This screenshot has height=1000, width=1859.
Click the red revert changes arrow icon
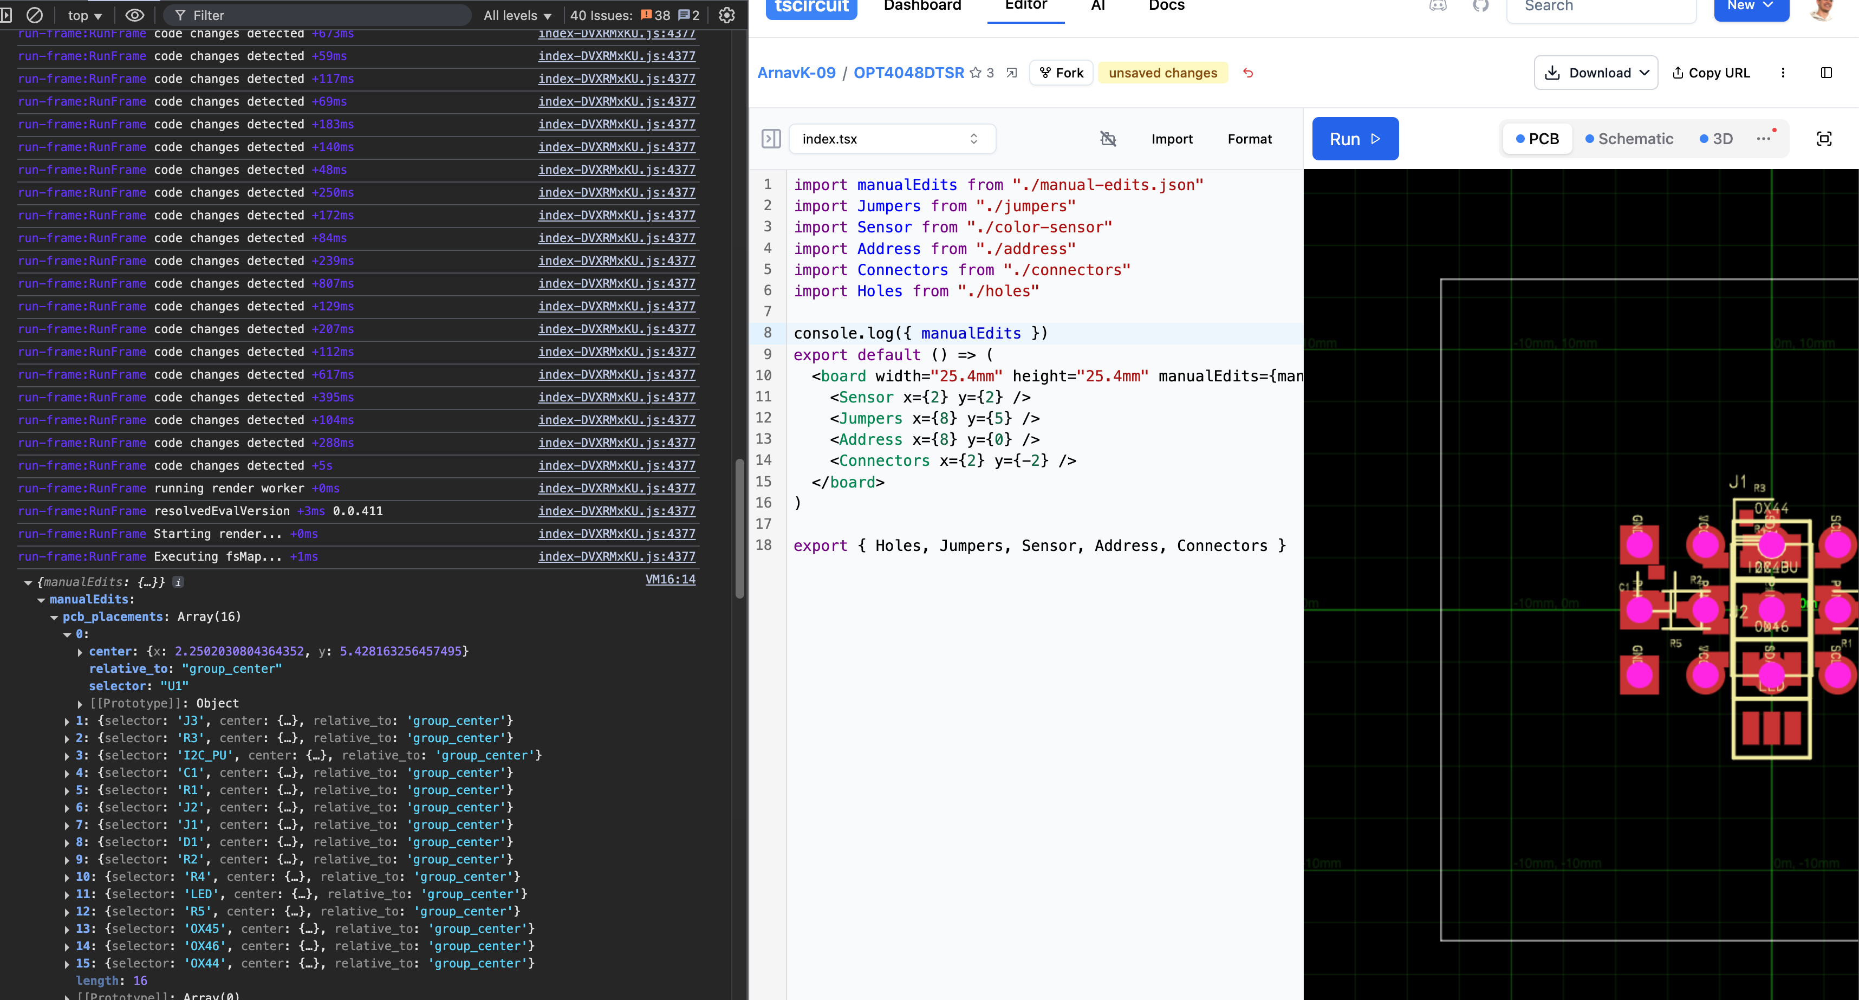click(x=1248, y=73)
